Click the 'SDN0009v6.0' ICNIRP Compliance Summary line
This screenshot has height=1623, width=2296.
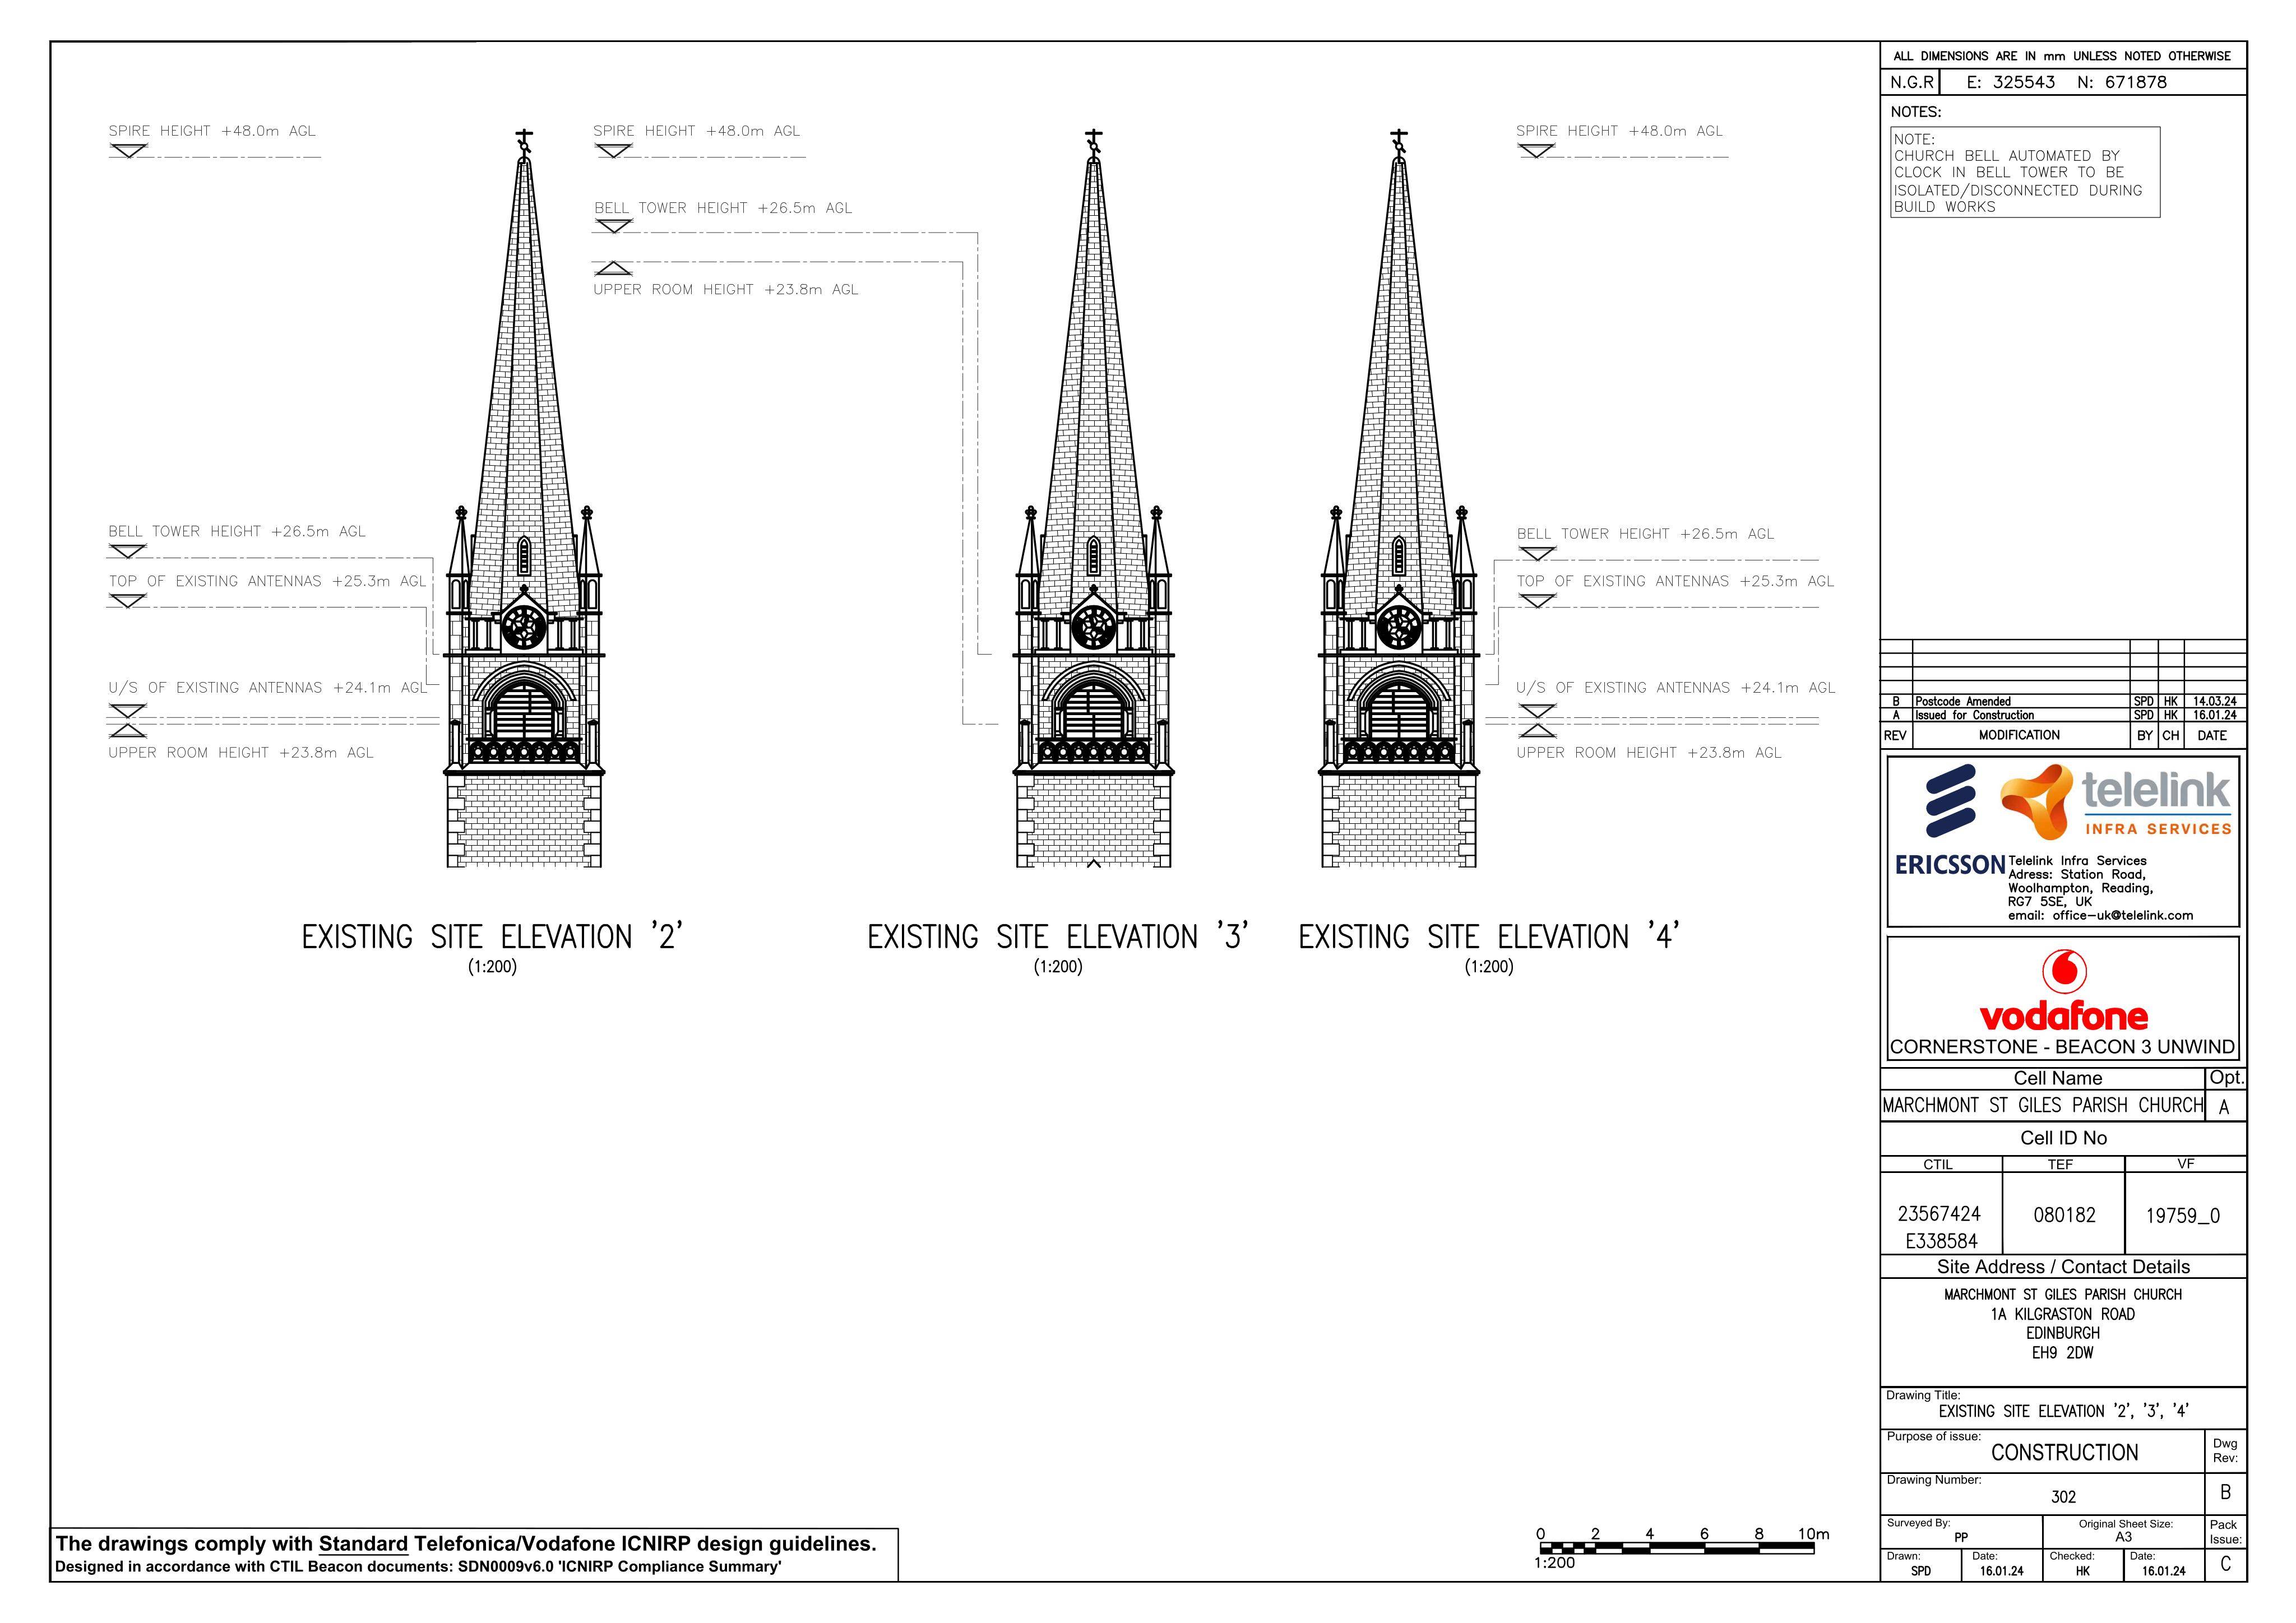pos(418,1567)
